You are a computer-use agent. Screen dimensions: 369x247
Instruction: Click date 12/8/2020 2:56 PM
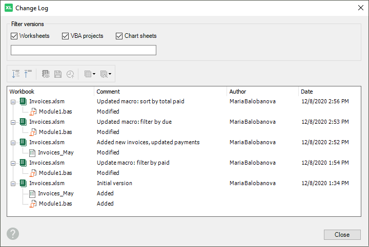click(x=325, y=101)
